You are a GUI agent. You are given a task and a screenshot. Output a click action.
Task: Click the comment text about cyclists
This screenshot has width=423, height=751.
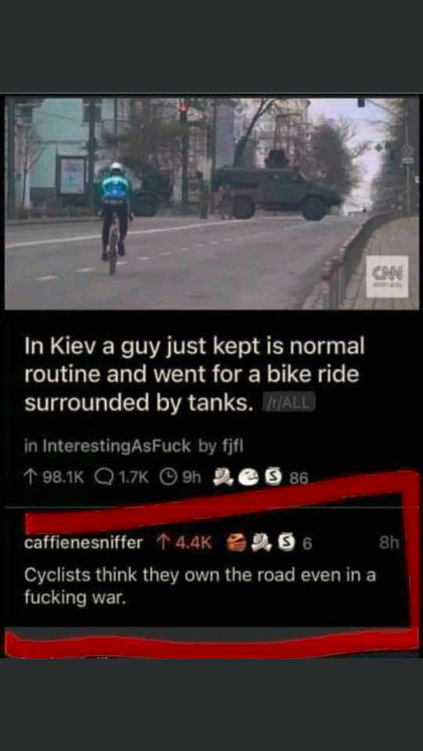coord(199,586)
